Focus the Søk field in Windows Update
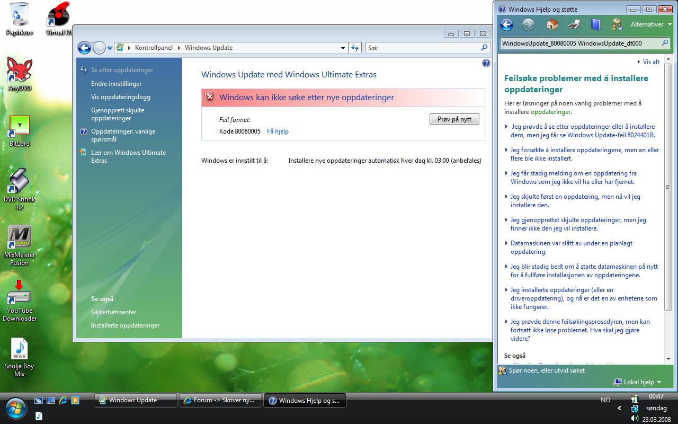This screenshot has width=678, height=424. point(423,48)
